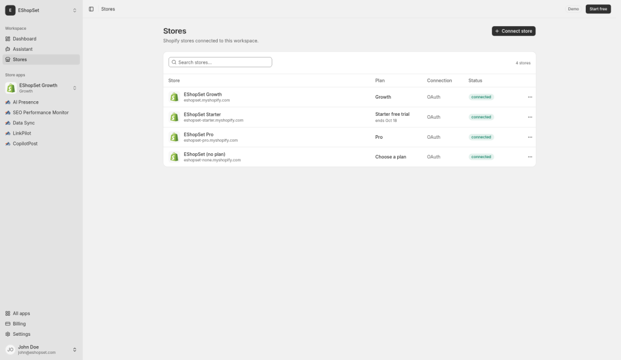Click the 4 stores count label
621x360 pixels.
click(x=523, y=63)
